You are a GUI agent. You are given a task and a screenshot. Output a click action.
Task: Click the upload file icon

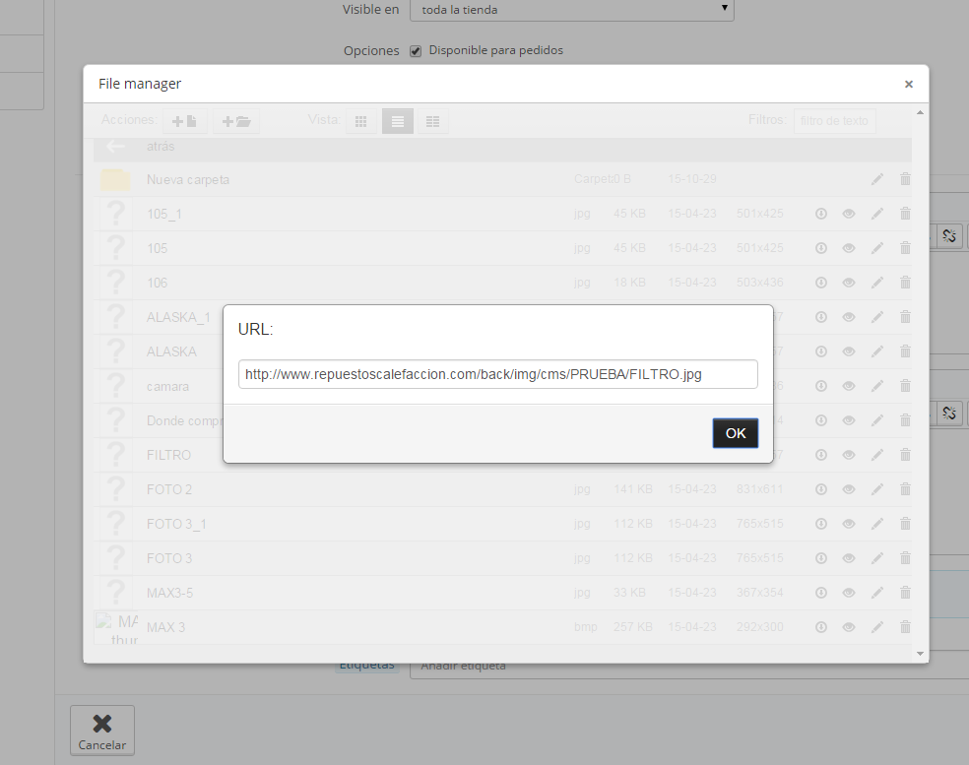[x=184, y=121]
